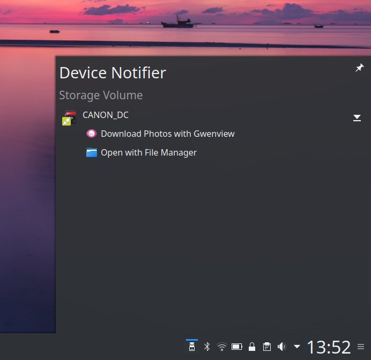Click the CANON_DC eject icon
Image resolution: width=371 pixels, height=360 pixels.
pos(357,118)
